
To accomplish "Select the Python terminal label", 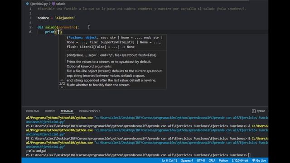I will point(261,111).
